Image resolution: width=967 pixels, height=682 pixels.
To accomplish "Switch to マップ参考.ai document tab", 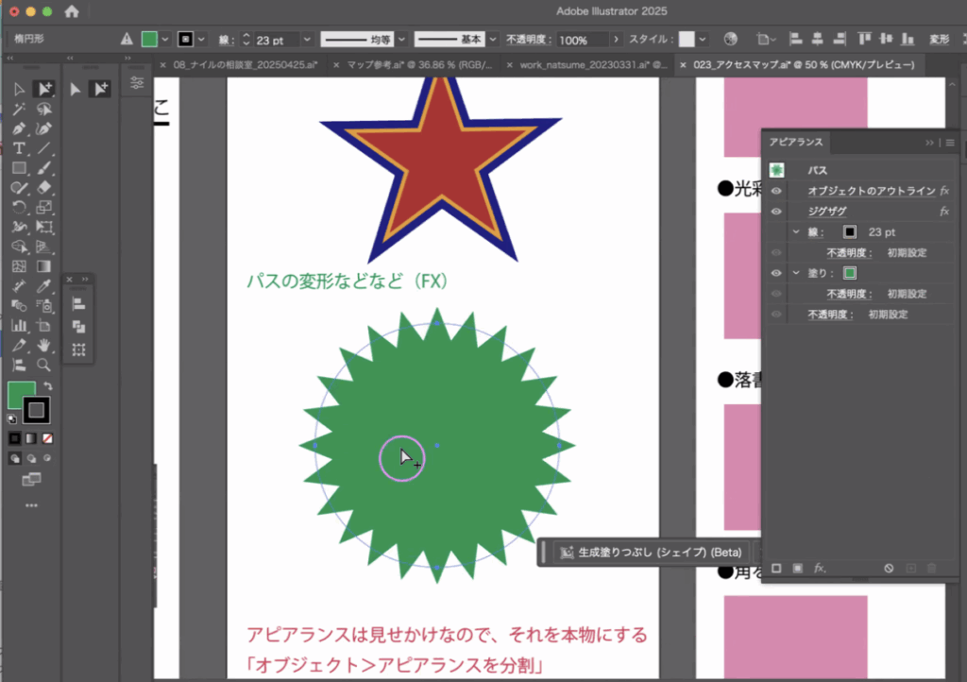I will (x=414, y=65).
